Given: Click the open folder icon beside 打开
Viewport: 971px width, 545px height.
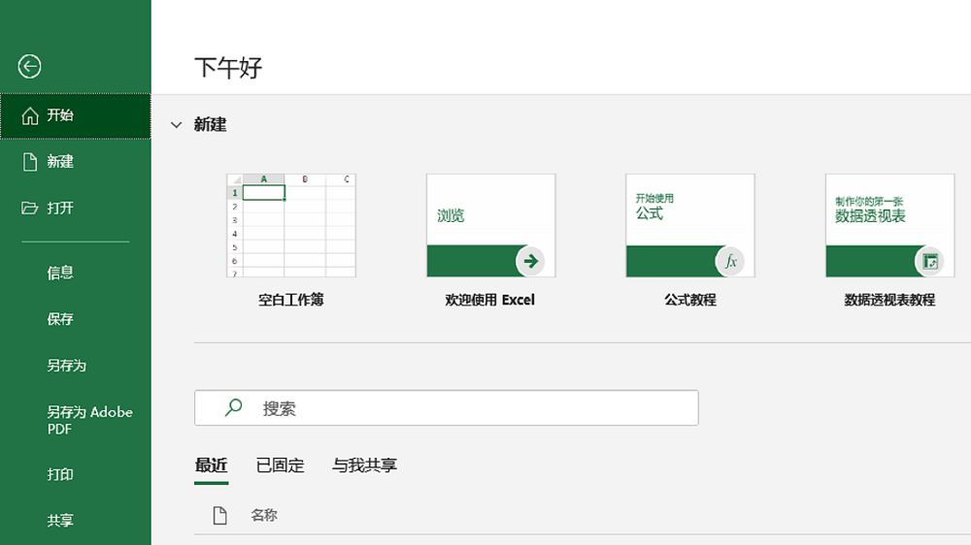Looking at the screenshot, I should tap(30, 208).
